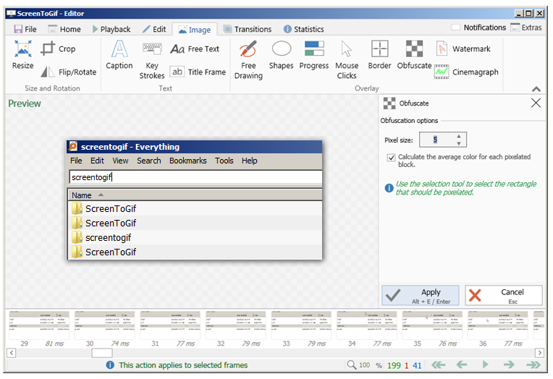Open the Watermark tool
The height and width of the screenshot is (379, 553).
point(463,49)
